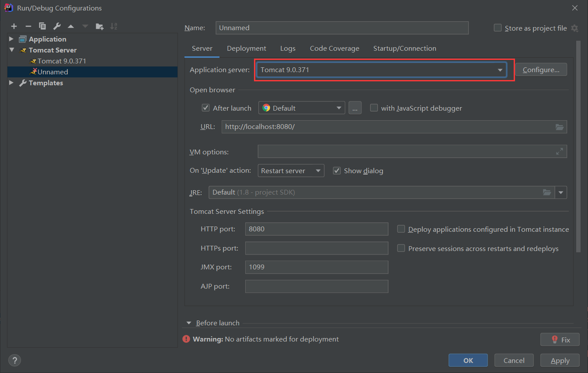
Task: Copy configuration icon in toolbar
Action: pyautogui.click(x=42, y=26)
